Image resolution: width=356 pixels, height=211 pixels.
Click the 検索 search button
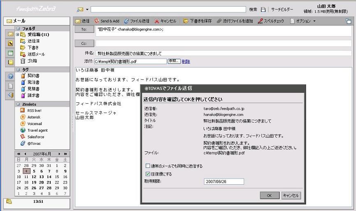click(253, 9)
